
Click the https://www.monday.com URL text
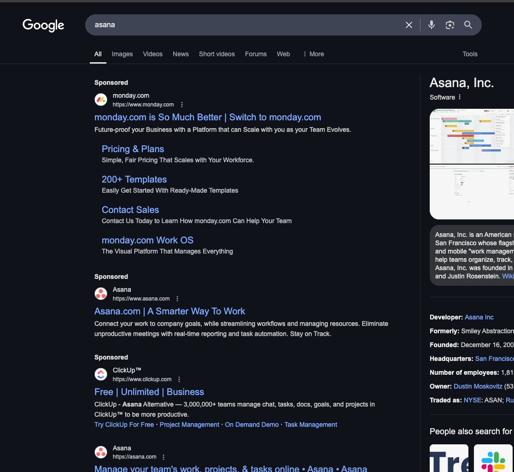coord(143,105)
